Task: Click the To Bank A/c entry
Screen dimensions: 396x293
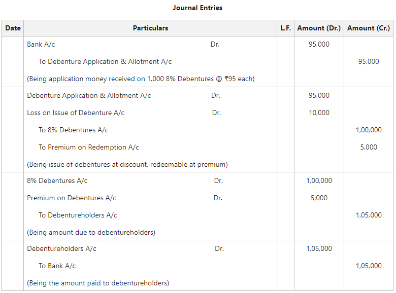Action: (57, 266)
